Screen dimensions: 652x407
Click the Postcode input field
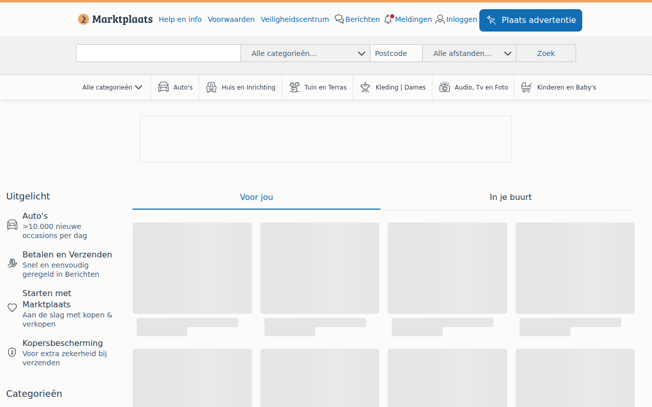[396, 53]
